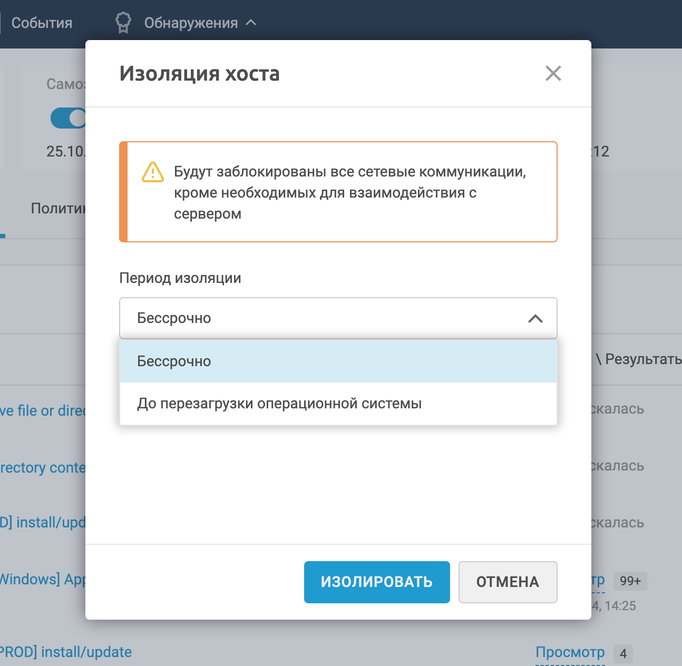Viewport: 682px width, 666px height.
Task: Collapse dropdown using the chevron arrow
Action: point(535,318)
